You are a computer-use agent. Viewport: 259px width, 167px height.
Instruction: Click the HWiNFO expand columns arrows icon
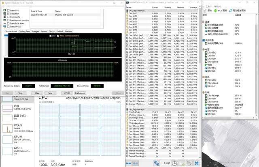(128, 163)
